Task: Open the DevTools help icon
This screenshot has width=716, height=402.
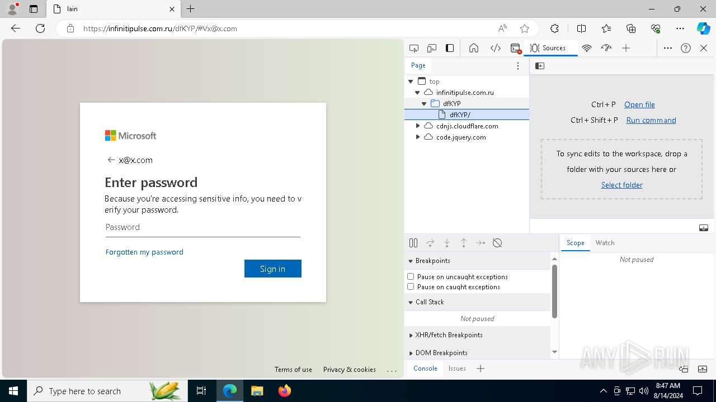Action: (686, 48)
